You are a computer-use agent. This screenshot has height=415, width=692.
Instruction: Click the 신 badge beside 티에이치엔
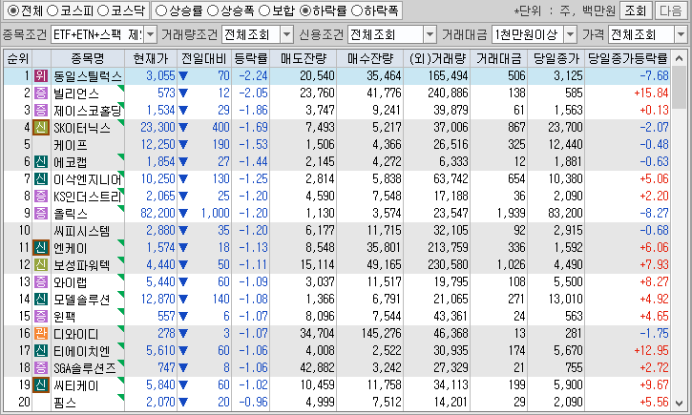coord(41,351)
